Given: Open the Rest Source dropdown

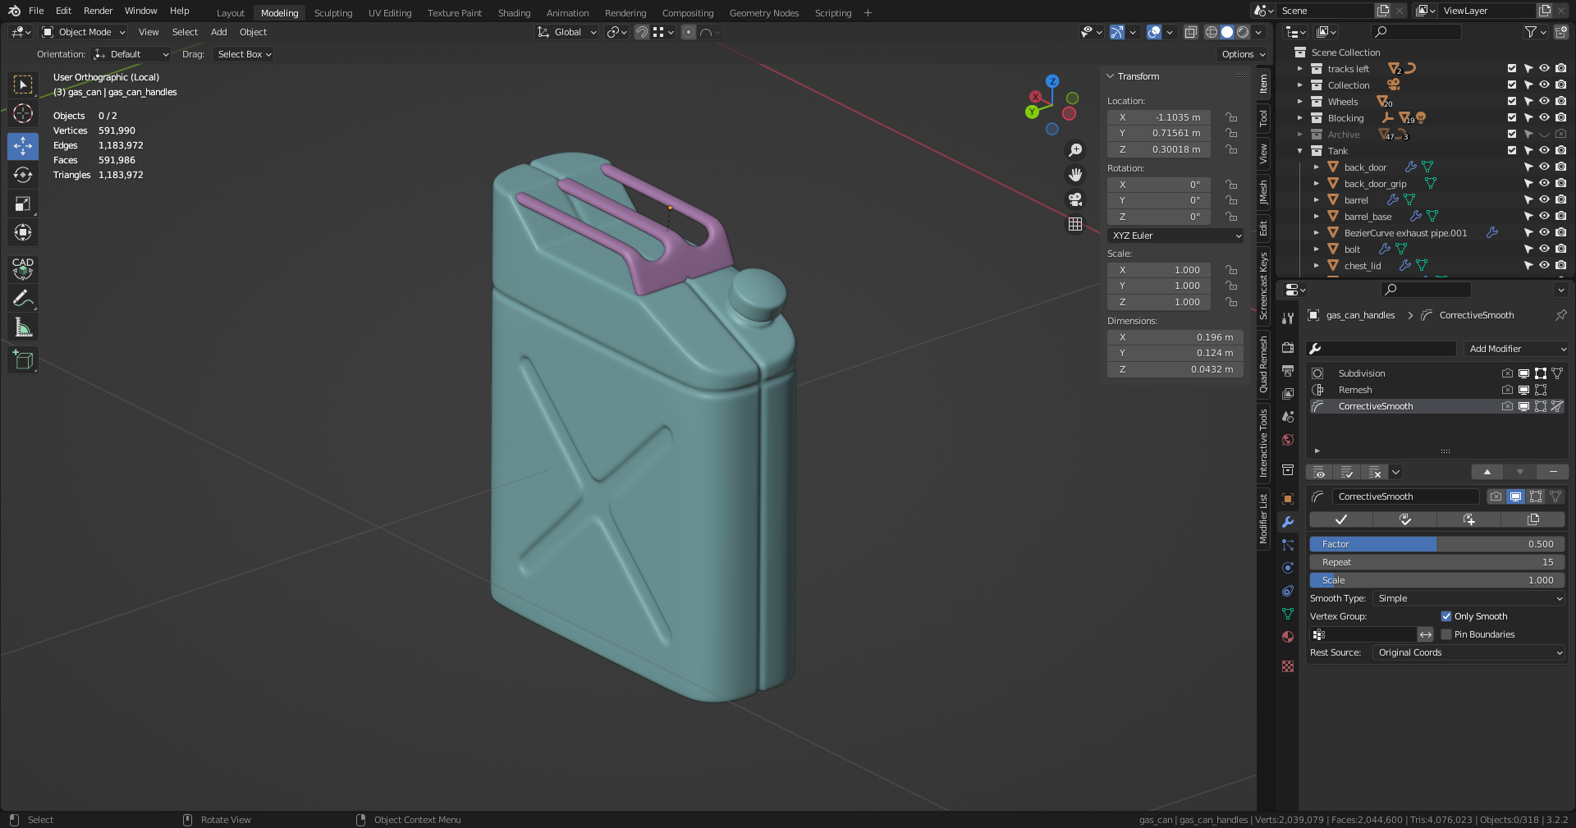Looking at the screenshot, I should 1469,652.
